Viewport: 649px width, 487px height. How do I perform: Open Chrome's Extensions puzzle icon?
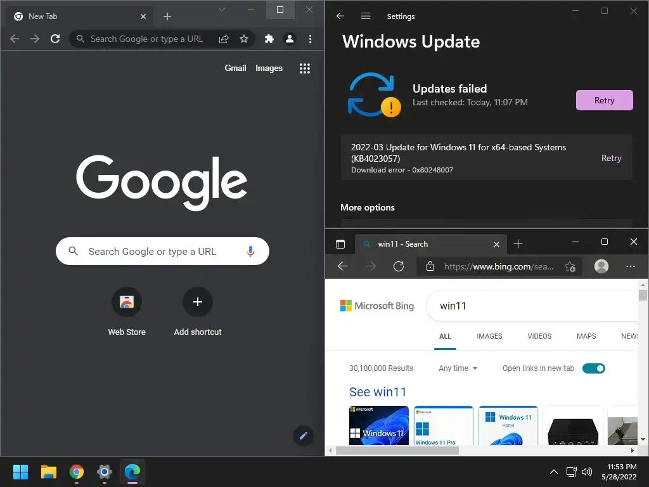(269, 39)
